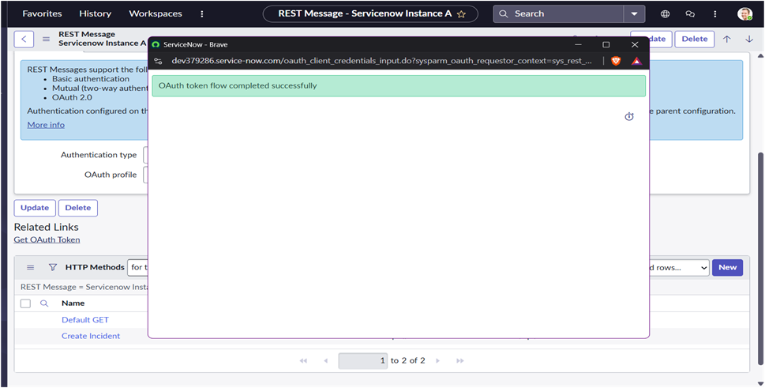Open the globe scope picker icon
765x388 pixels.
665,13
